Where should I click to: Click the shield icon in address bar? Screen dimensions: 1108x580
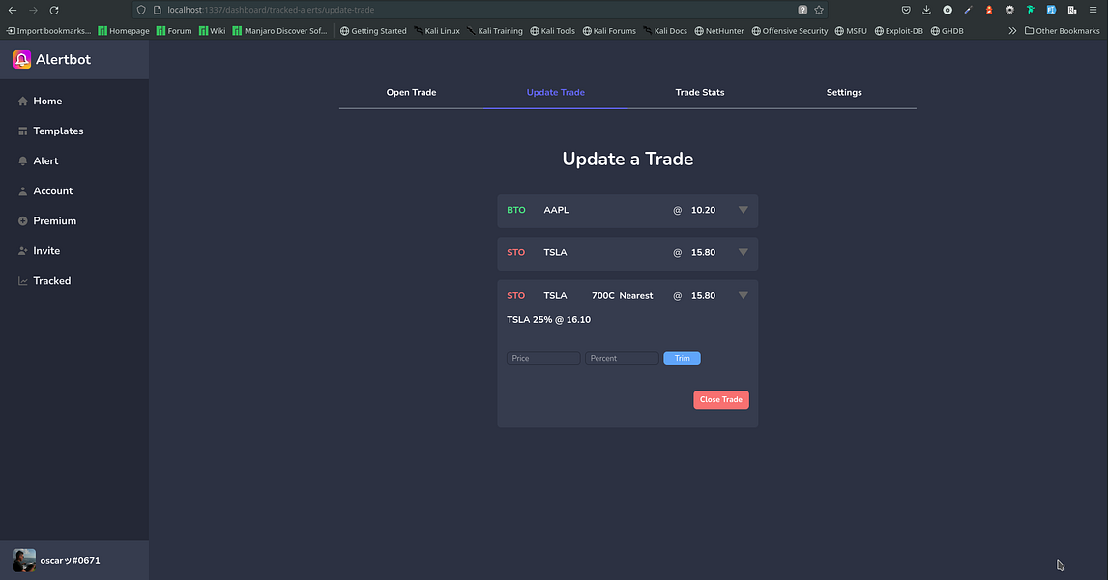141,10
